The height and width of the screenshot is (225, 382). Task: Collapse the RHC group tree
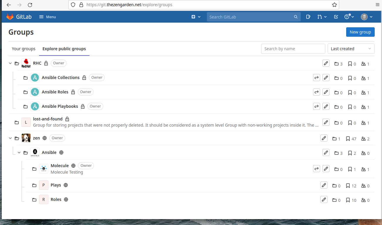pos(10,63)
